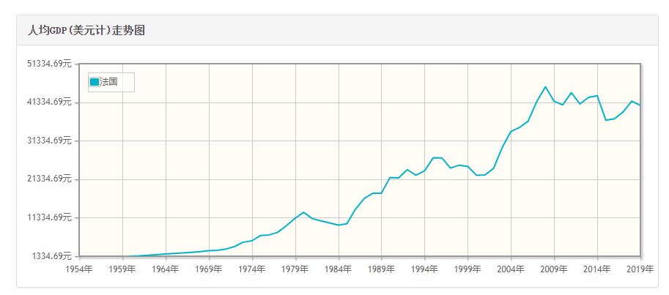Select the 1989年 x-axis label
The height and width of the screenshot is (295, 669).
(382, 269)
